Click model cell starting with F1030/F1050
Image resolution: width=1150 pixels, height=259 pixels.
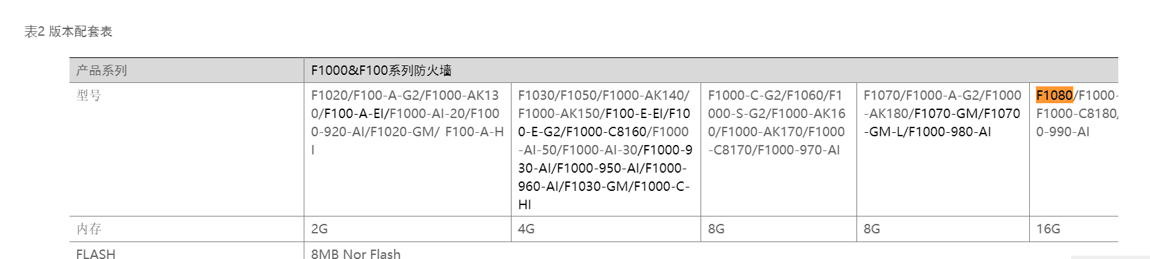tap(606, 149)
